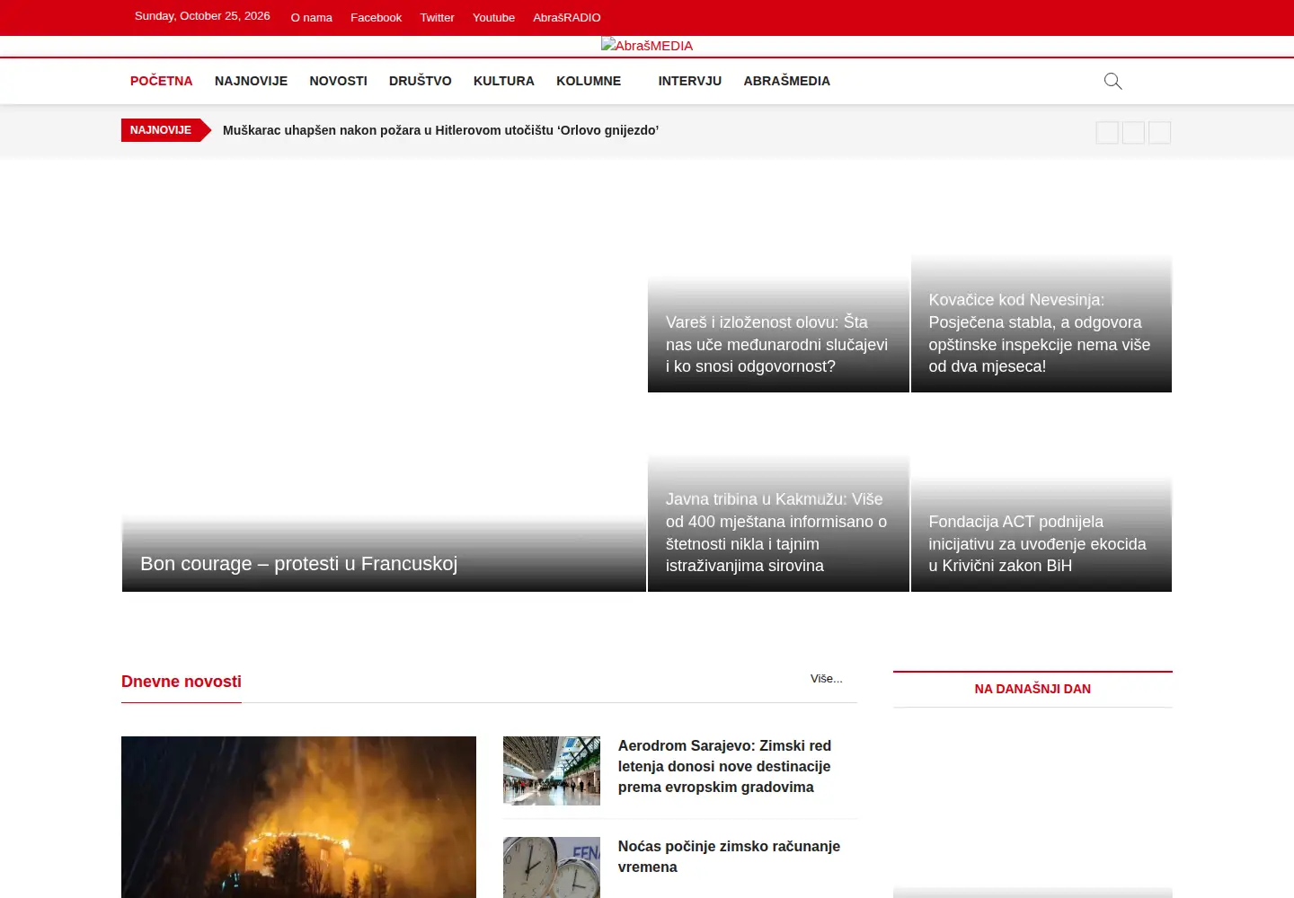Click the clocks thumbnail image

click(552, 867)
